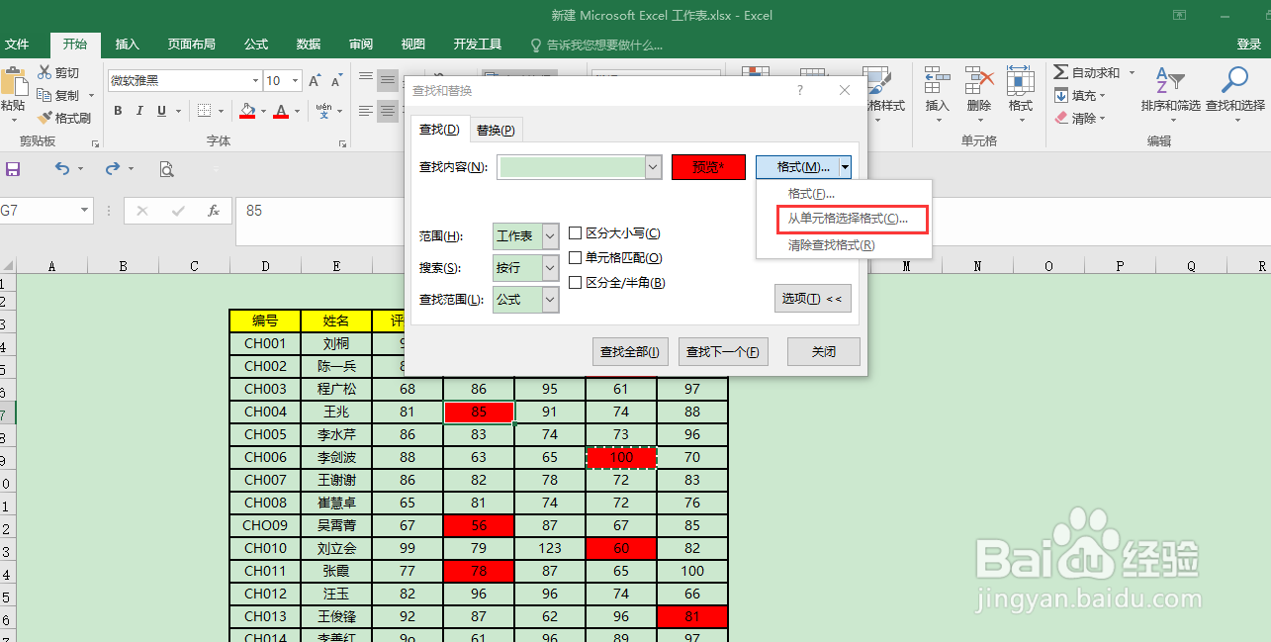Check the match entire cell (单元格匹配) option
The width and height of the screenshot is (1271, 642).
tap(576, 256)
